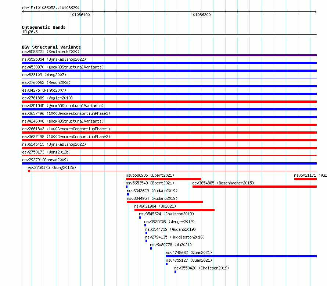Viewport: 327px width, 286px height.
Task: Click blue marker under nsv3925209
Action: coord(145,225)
